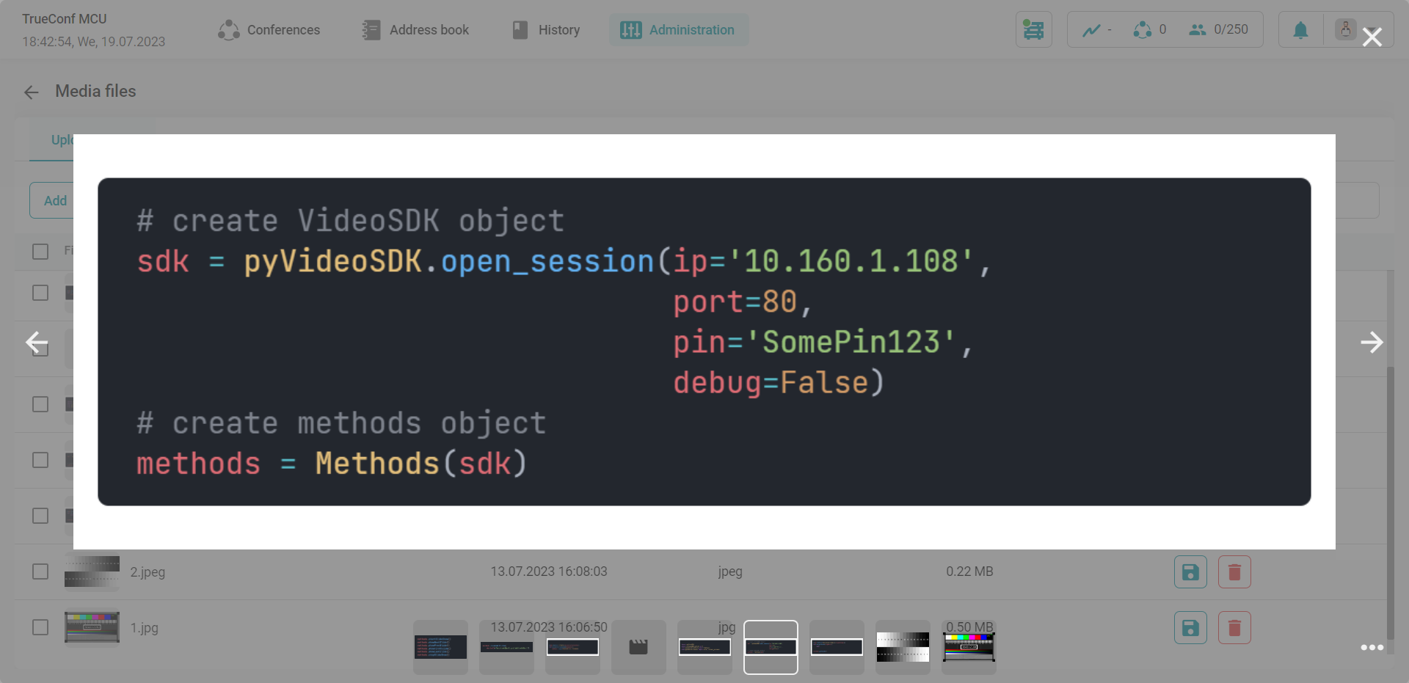This screenshot has width=1409, height=683.
Task: Select the first code thumbnail in the filmstrip
Action: click(440, 647)
